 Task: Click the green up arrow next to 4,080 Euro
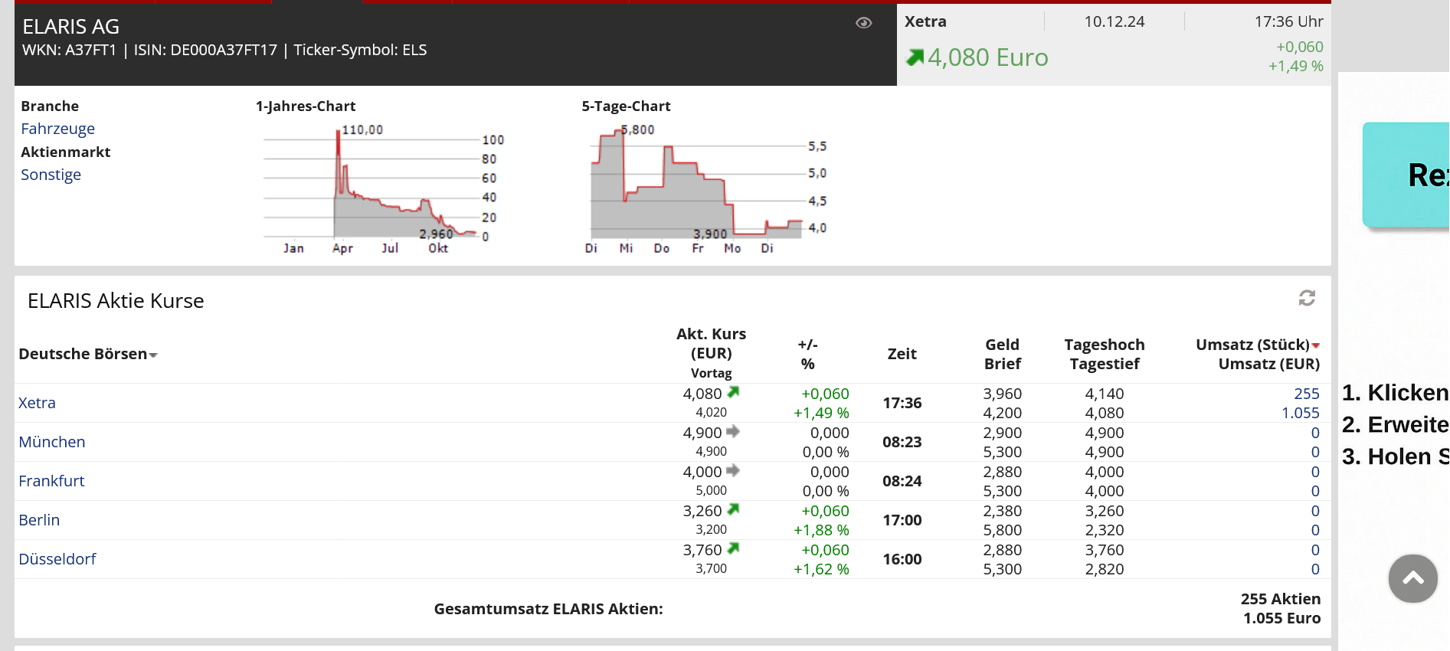(915, 57)
